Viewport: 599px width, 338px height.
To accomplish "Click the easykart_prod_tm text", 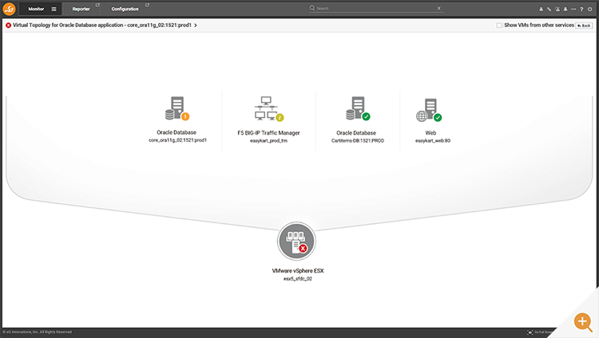I will coord(268,141).
